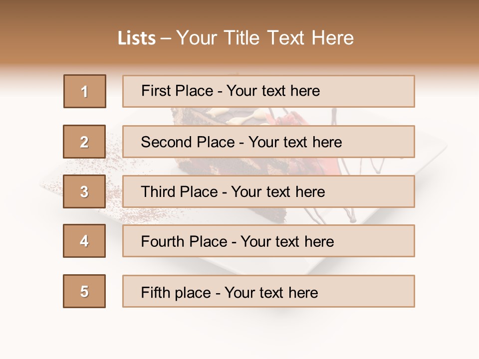Click the number 3 box
Viewport: 479px width, 359px height.
click(84, 191)
